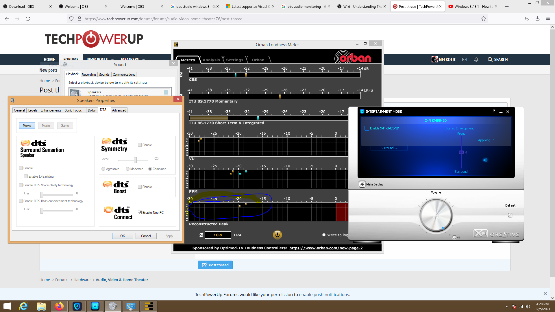This screenshot has width=555, height=312.
Task: Show hidden system tray icons arrow
Action: click(506, 307)
